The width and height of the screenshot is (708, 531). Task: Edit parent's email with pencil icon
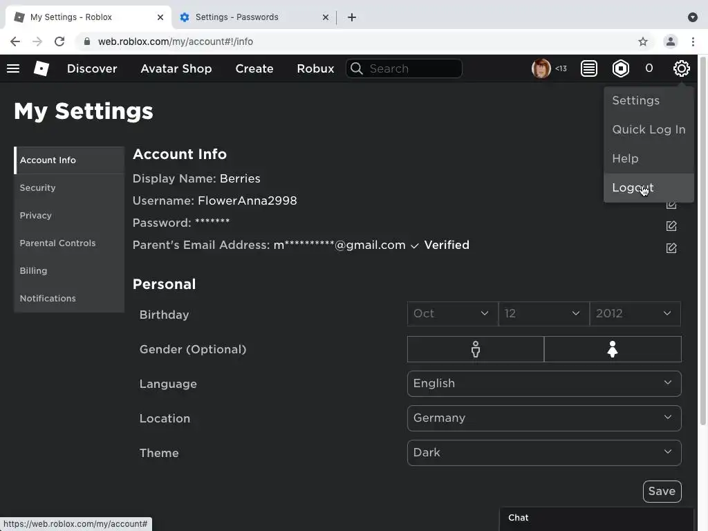coord(671,248)
